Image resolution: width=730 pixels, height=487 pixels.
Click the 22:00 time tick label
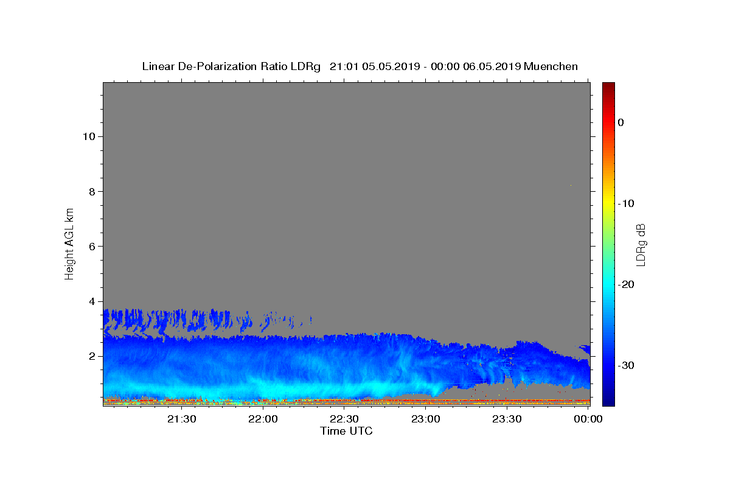point(263,419)
